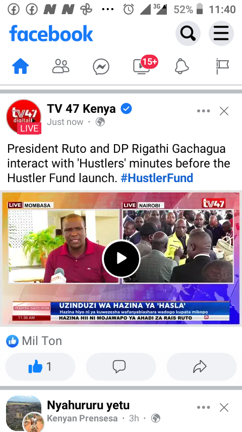Open the Friends tab
Screen dimensions: 242x432
(60, 66)
